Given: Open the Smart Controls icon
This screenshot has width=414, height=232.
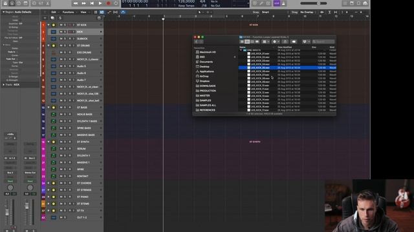Looking at the screenshot, I should tap(34, 3).
